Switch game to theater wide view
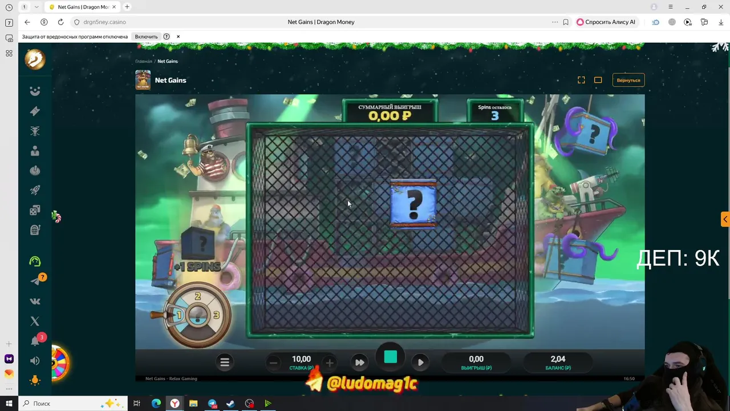This screenshot has width=730, height=411. tap(598, 80)
